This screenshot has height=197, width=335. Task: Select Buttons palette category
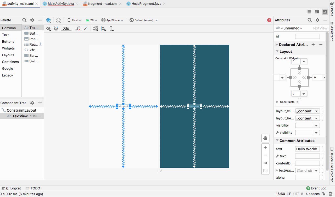click(11, 42)
